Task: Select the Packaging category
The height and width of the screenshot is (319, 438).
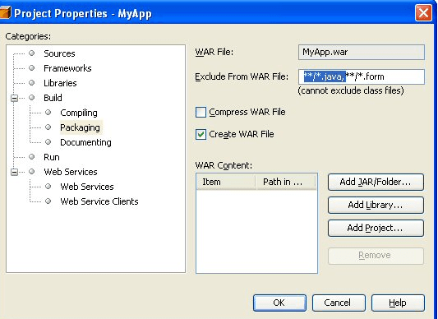Action: (x=80, y=127)
